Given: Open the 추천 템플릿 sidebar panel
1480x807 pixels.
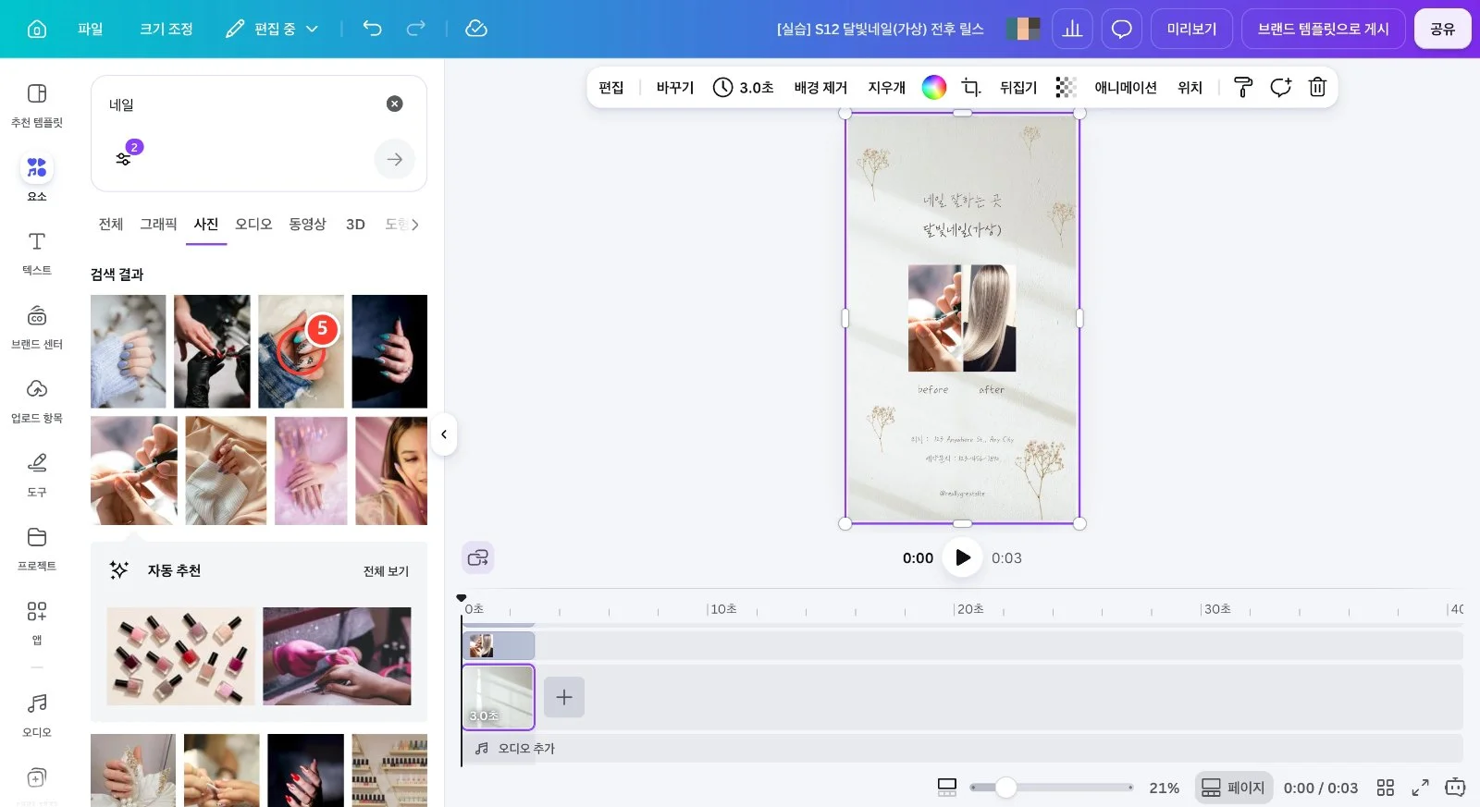Looking at the screenshot, I should pyautogui.click(x=37, y=104).
